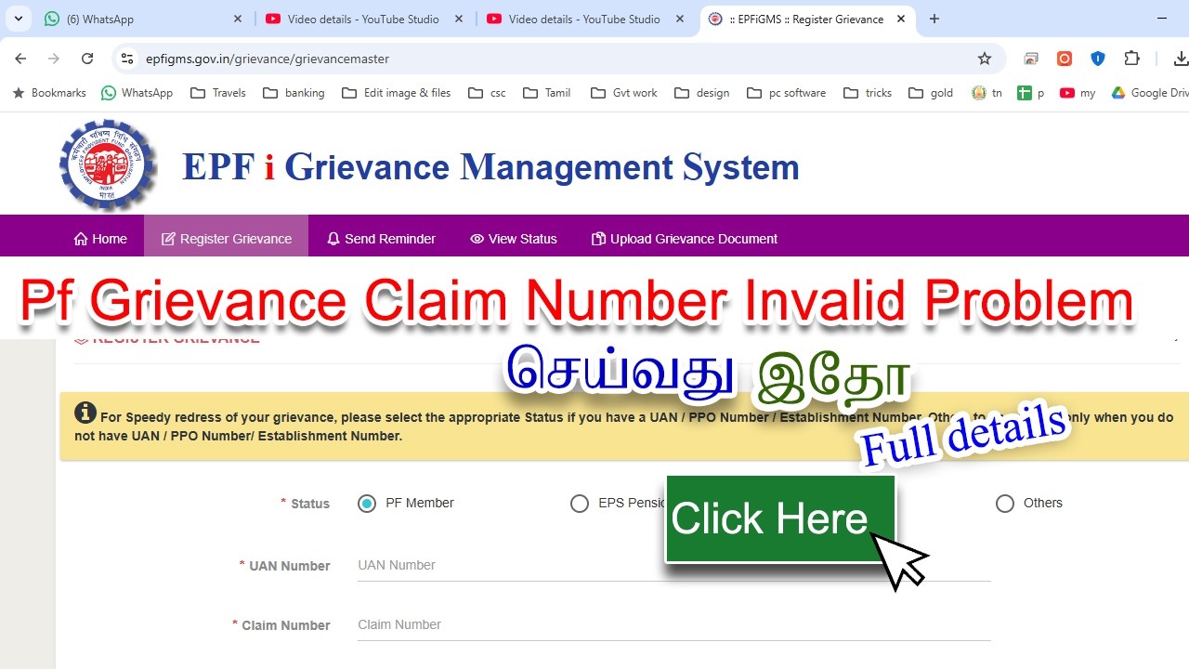Screen dimensions: 1189x669
Task: Select the EPFiGMS Register Grievance tab
Action: [x=807, y=19]
